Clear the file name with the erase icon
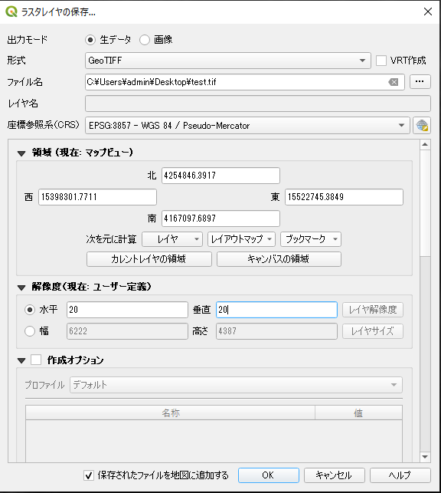This screenshot has width=441, height=493. tap(394, 82)
